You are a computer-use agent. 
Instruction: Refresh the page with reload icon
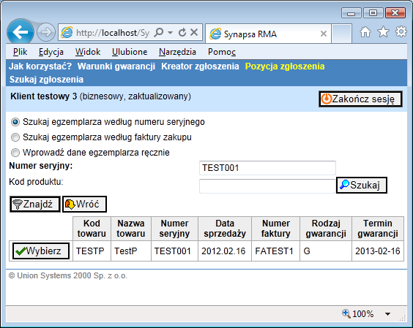[x=182, y=33]
